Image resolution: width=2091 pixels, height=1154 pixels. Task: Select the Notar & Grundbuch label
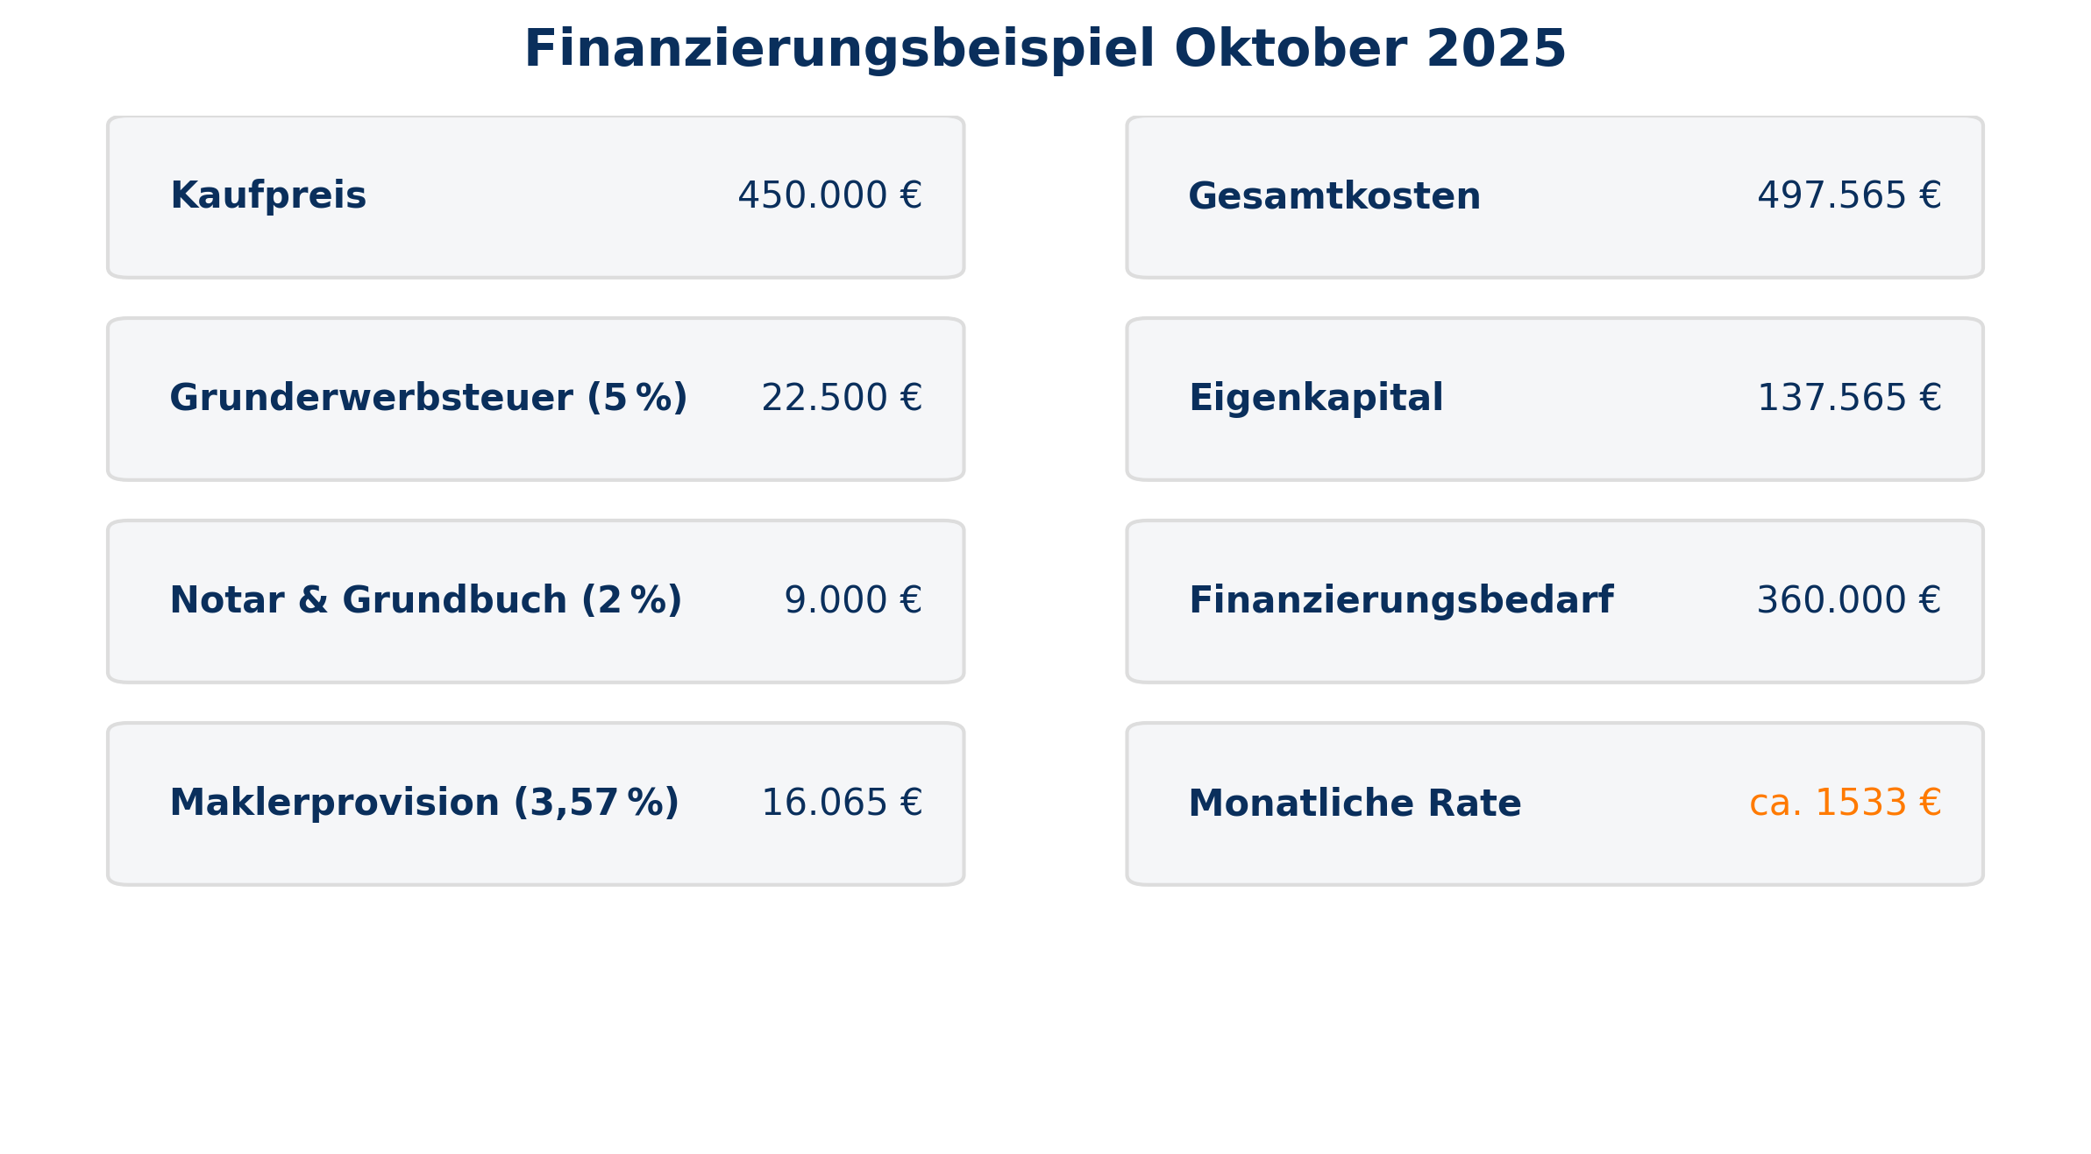coord(425,600)
